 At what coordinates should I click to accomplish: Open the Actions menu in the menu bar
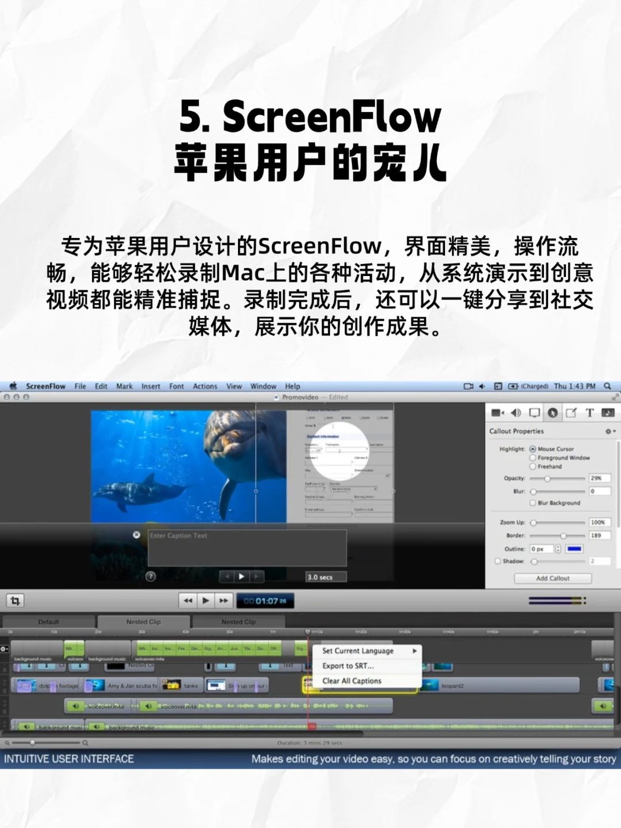click(205, 386)
